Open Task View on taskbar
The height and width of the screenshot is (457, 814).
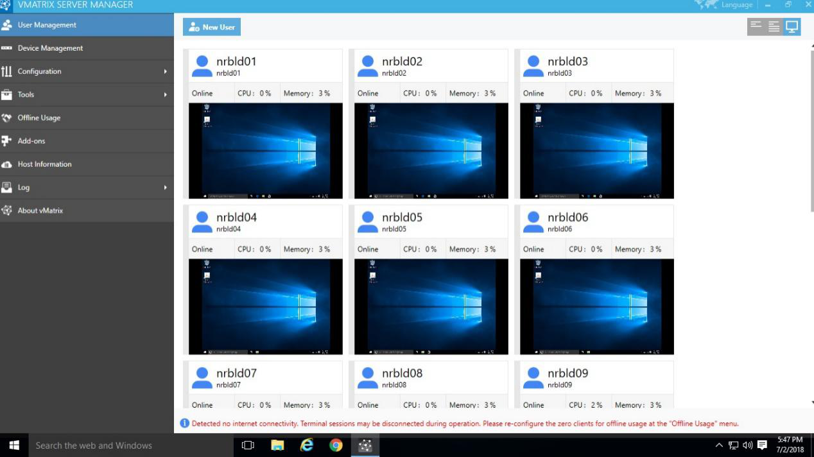coord(248,445)
